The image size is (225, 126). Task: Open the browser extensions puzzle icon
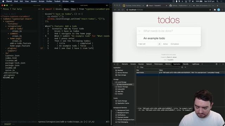coord(215,10)
